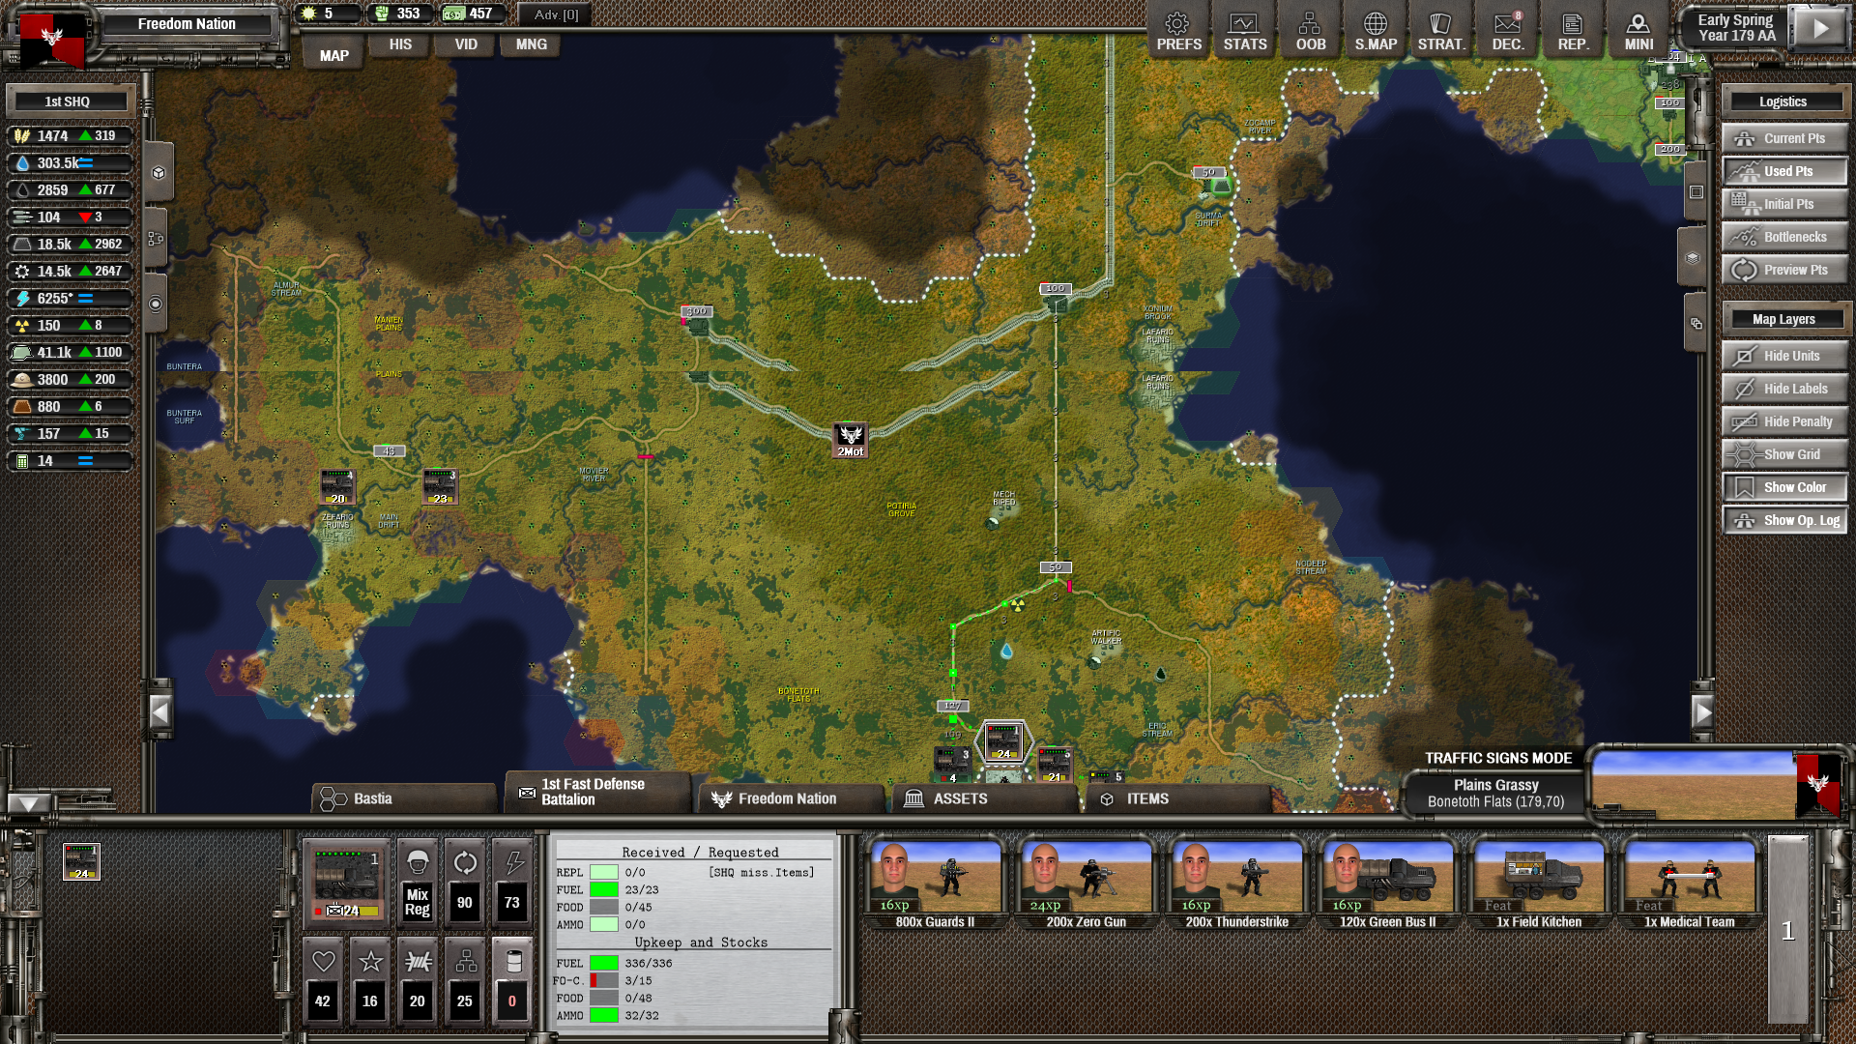Switch to the MNG tab
Screen dimensions: 1856x1044
tap(531, 44)
